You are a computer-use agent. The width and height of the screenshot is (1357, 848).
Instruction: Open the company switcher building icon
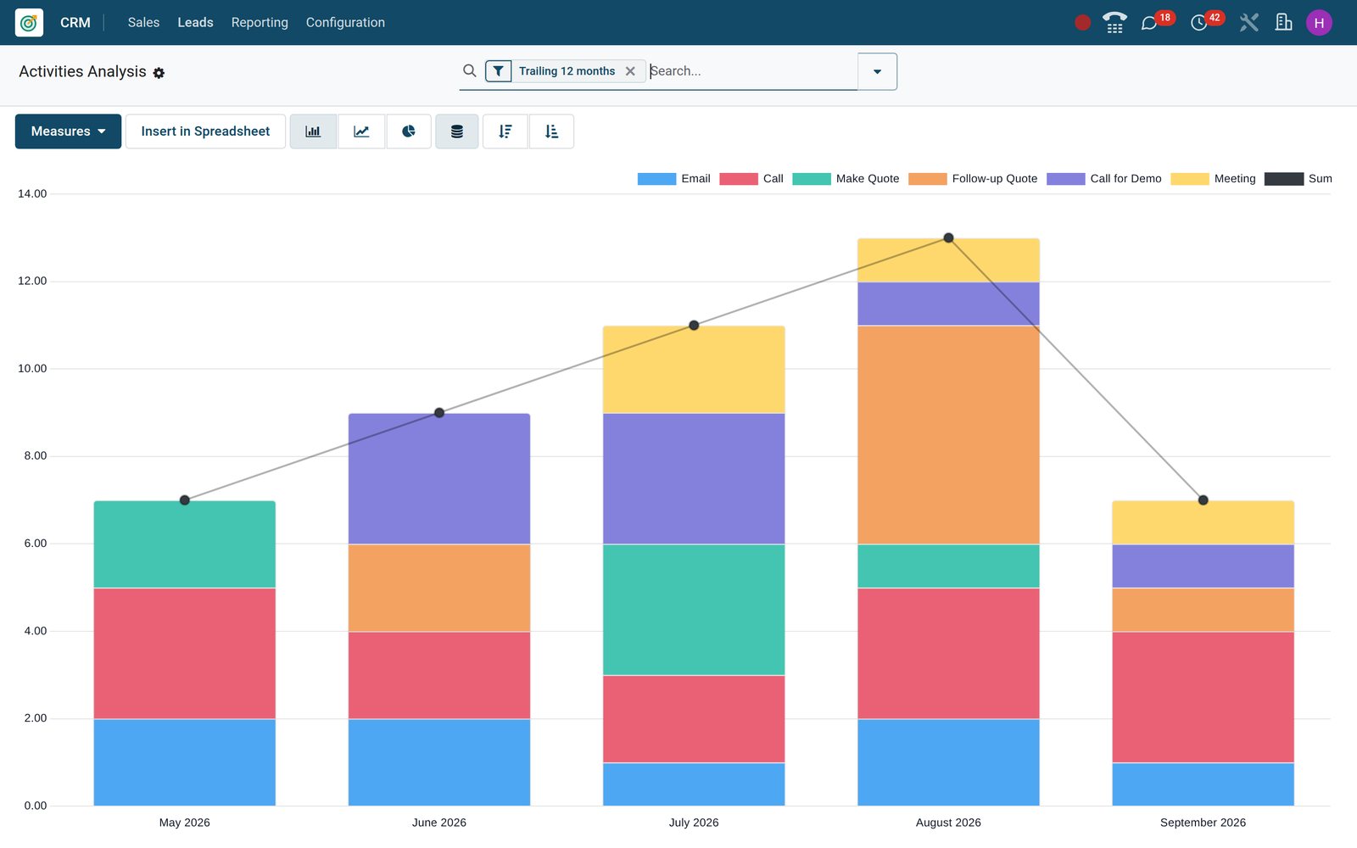(1283, 22)
